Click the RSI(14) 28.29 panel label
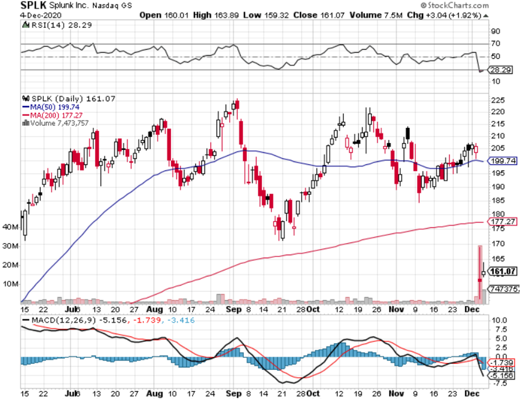The image size is (522, 399). (x=61, y=25)
